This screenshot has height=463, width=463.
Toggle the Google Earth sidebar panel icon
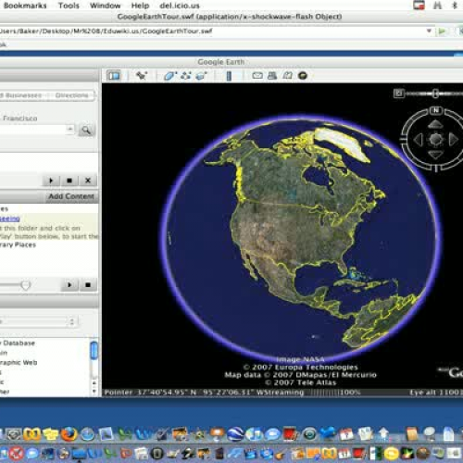click(114, 76)
